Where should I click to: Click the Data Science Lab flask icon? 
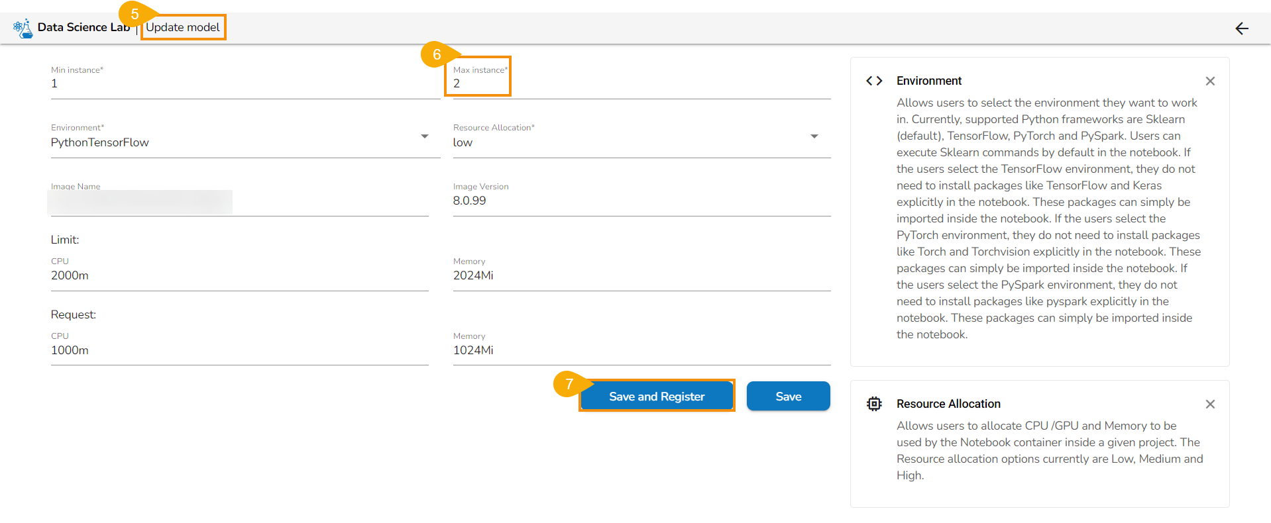point(23,28)
